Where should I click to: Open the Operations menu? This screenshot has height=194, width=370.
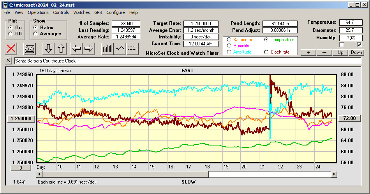click(x=38, y=12)
